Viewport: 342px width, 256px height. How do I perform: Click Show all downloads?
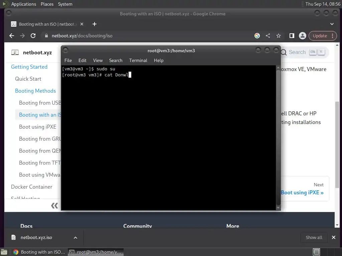coord(314,237)
